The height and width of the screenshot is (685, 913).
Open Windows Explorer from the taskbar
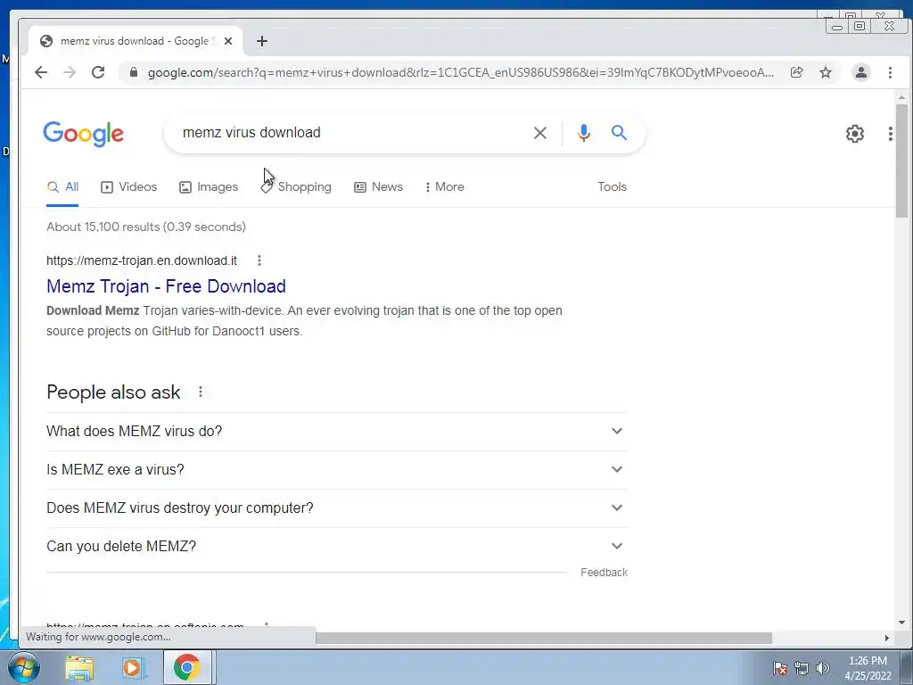pyautogui.click(x=79, y=667)
